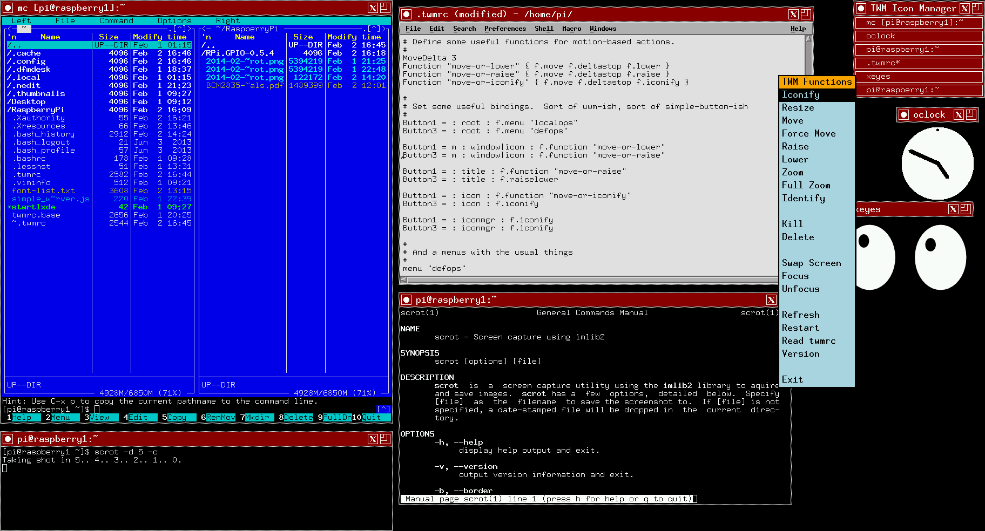Choose Iconify in TWM Functions menu
The width and height of the screenshot is (985, 531).
(817, 94)
